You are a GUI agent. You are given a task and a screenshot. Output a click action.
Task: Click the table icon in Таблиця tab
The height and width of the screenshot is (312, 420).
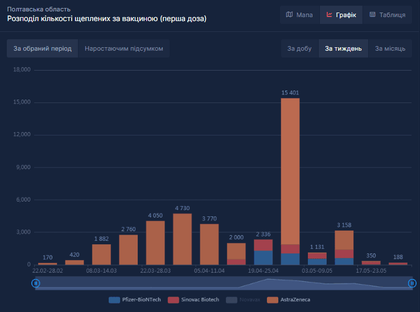coord(372,14)
